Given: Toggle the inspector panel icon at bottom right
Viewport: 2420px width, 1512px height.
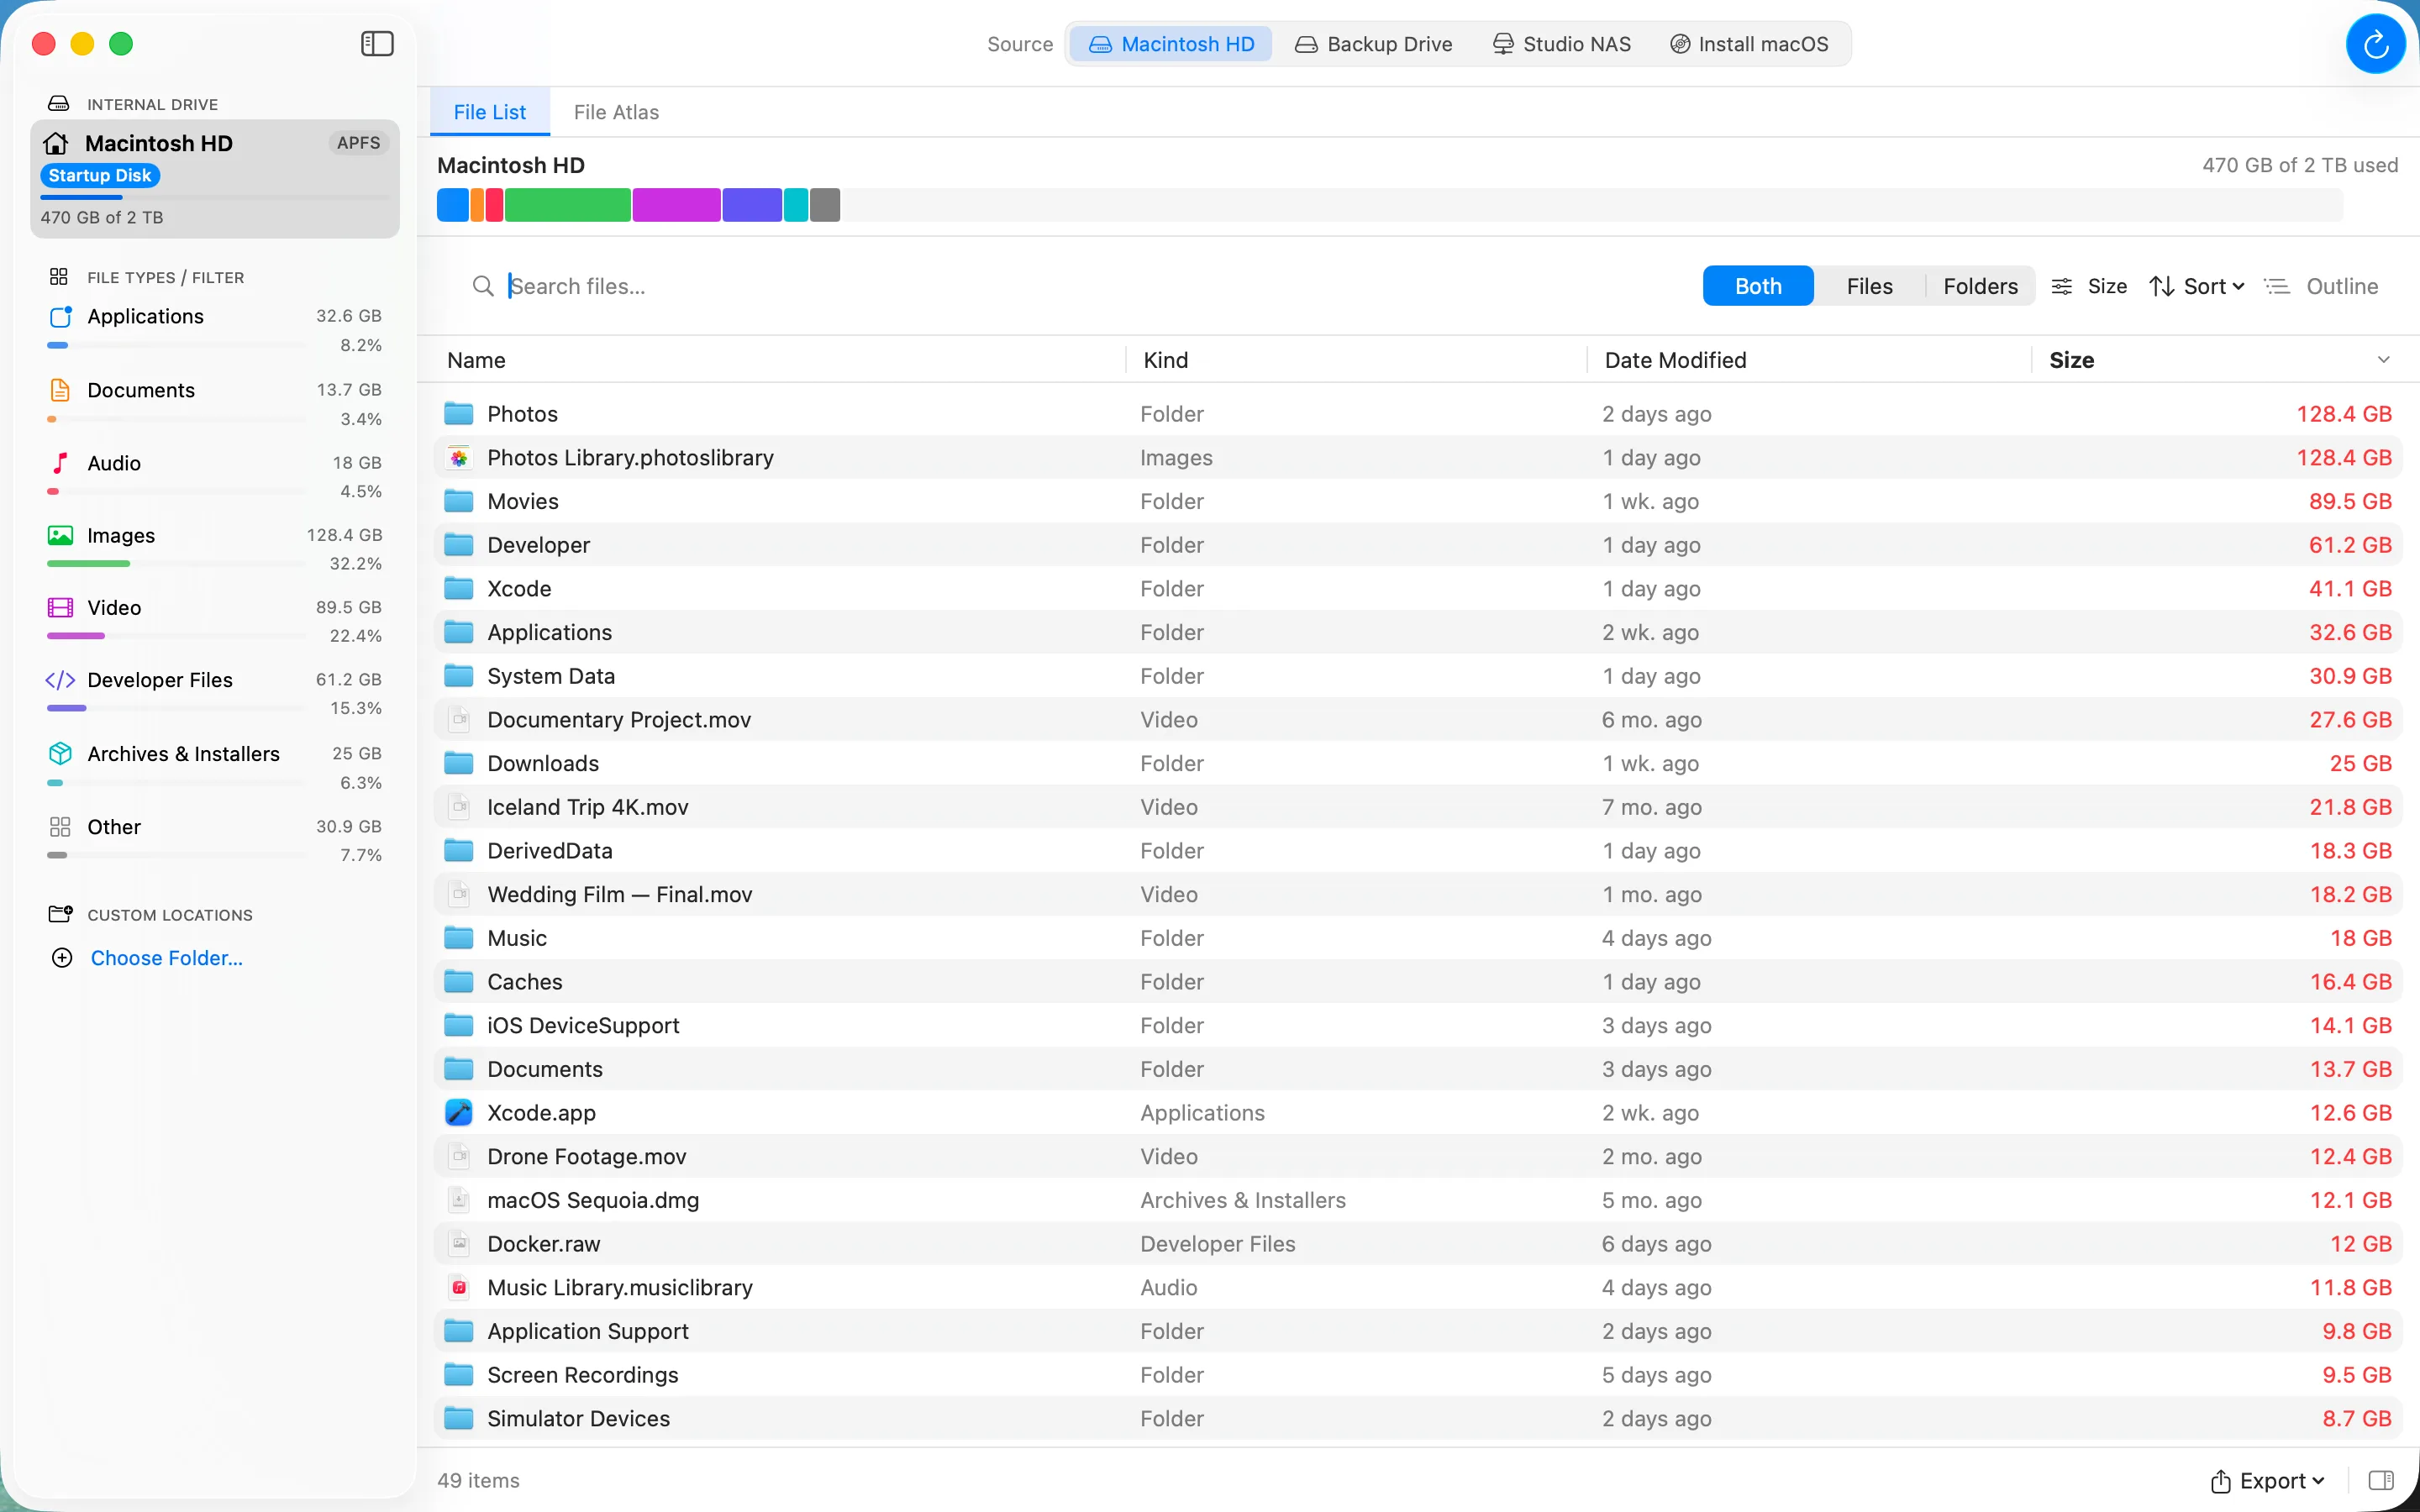Looking at the screenshot, I should pyautogui.click(x=2381, y=1480).
